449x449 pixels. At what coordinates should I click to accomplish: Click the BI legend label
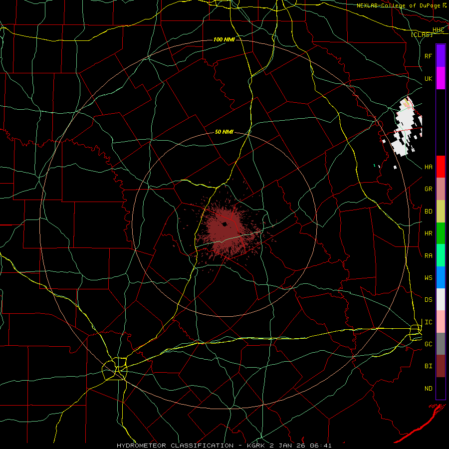tap(428, 366)
